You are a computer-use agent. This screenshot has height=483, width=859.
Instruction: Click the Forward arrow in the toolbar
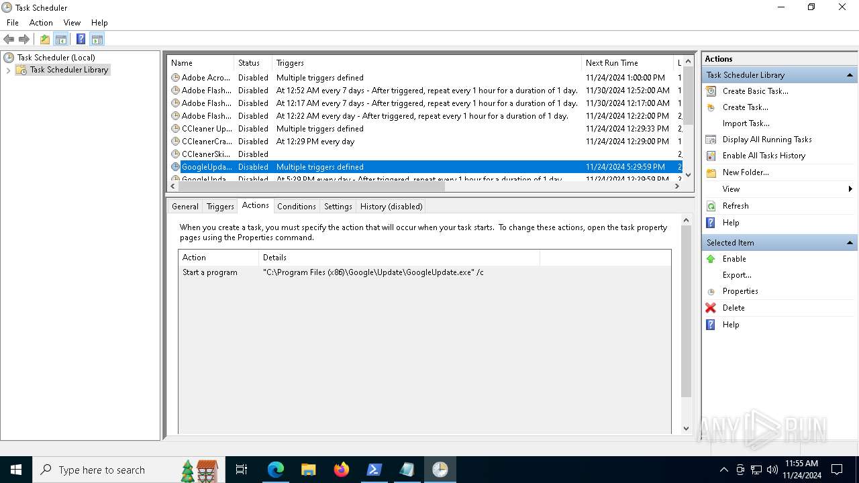tap(24, 39)
